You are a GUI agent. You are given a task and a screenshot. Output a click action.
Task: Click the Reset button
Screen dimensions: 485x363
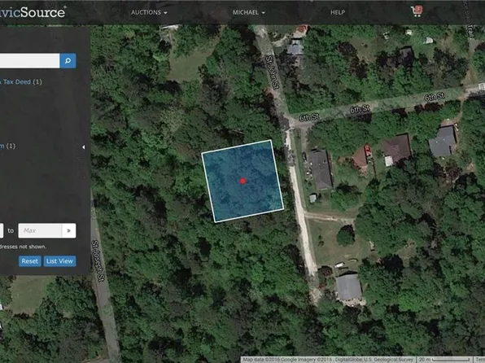[x=29, y=261]
